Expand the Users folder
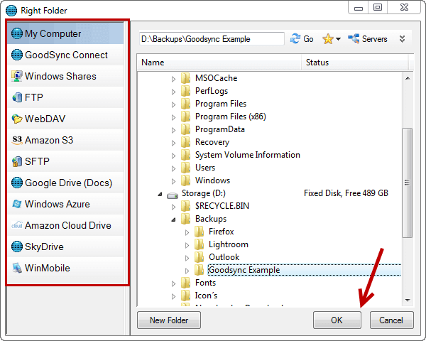Screen dimensions: 426x341 coord(173,168)
